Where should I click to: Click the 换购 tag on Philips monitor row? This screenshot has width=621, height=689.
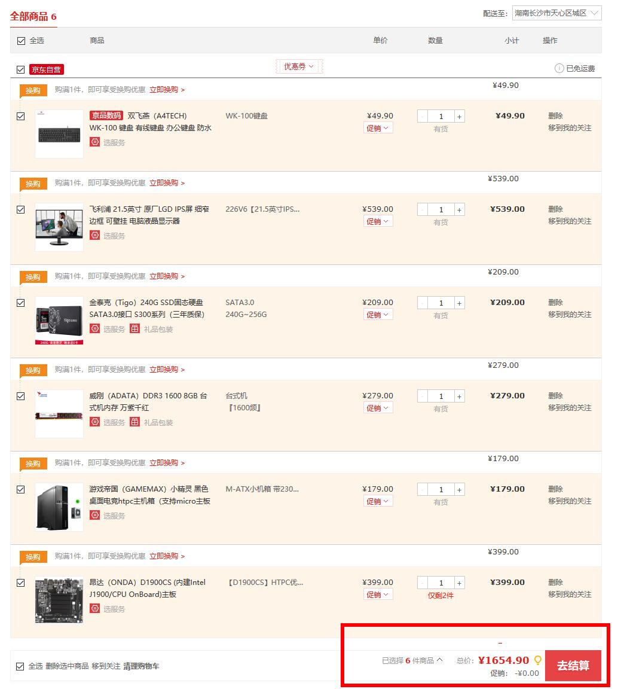33,184
